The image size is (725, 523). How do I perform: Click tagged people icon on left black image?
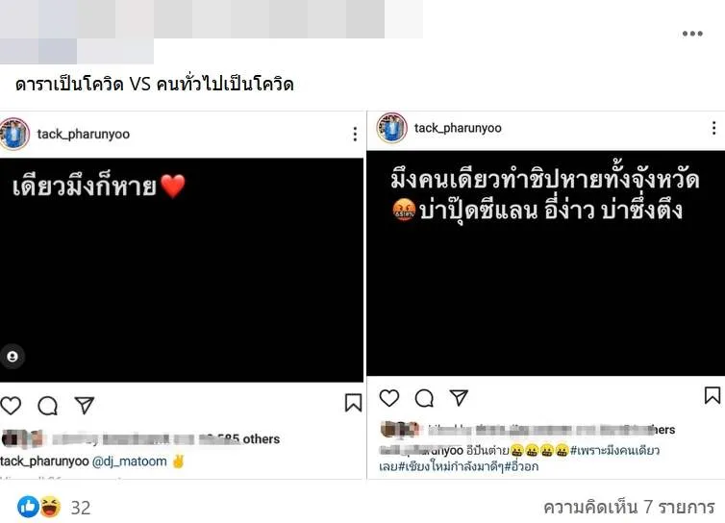[12, 357]
